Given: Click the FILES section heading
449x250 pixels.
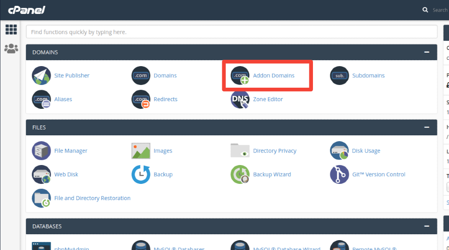Looking at the screenshot, I should click(x=39, y=127).
